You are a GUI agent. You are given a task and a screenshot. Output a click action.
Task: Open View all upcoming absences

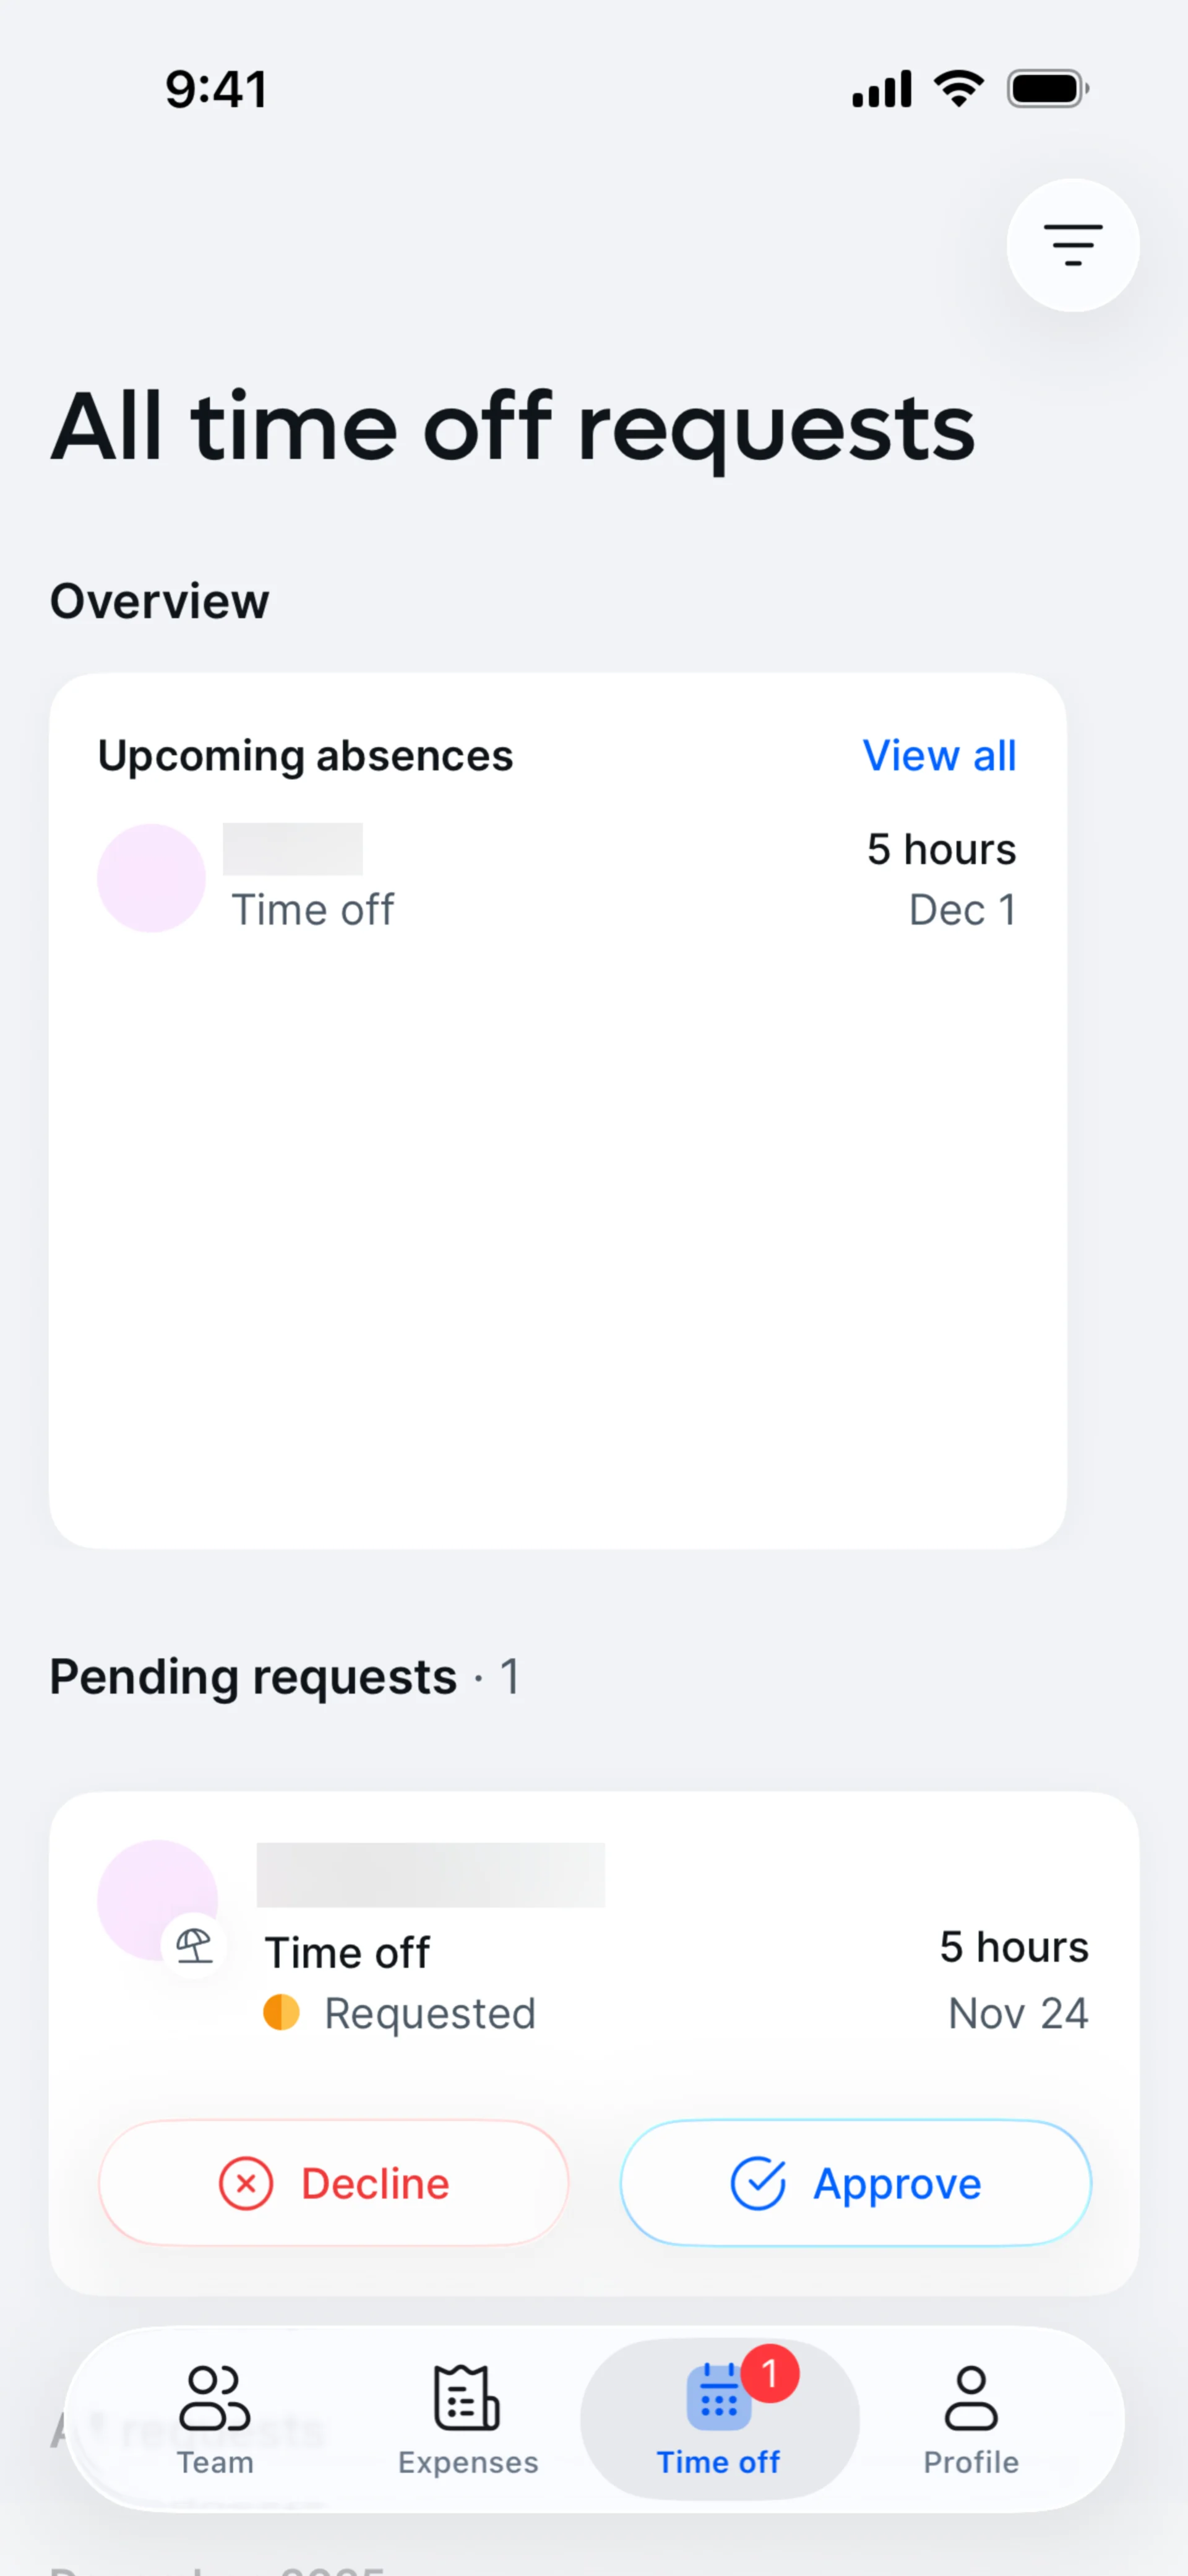point(939,756)
